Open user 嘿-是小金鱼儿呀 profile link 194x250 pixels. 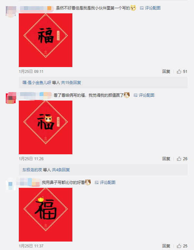click(x=37, y=83)
